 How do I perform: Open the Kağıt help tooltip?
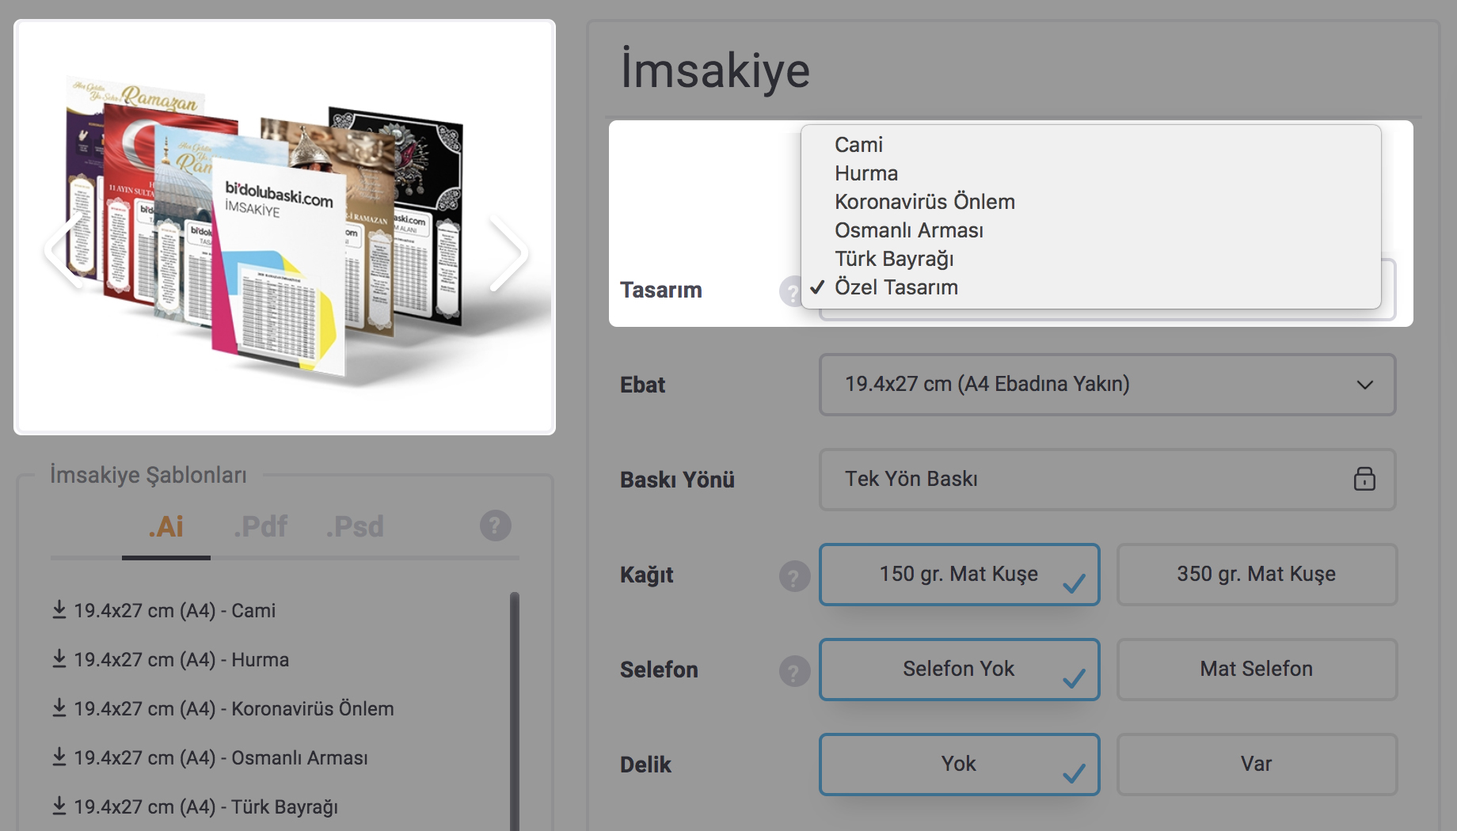(794, 576)
